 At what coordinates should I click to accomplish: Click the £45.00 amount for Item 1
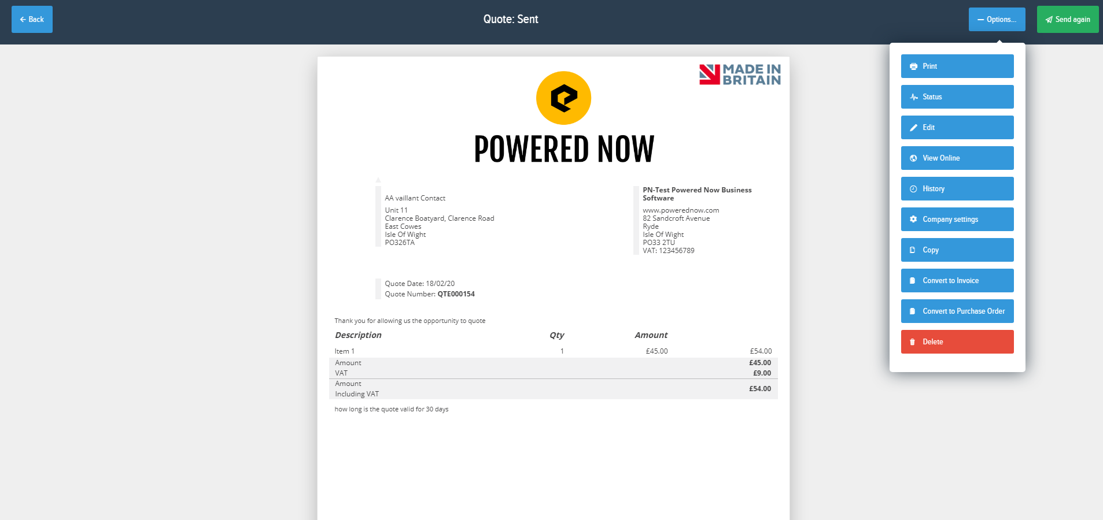pyautogui.click(x=656, y=351)
